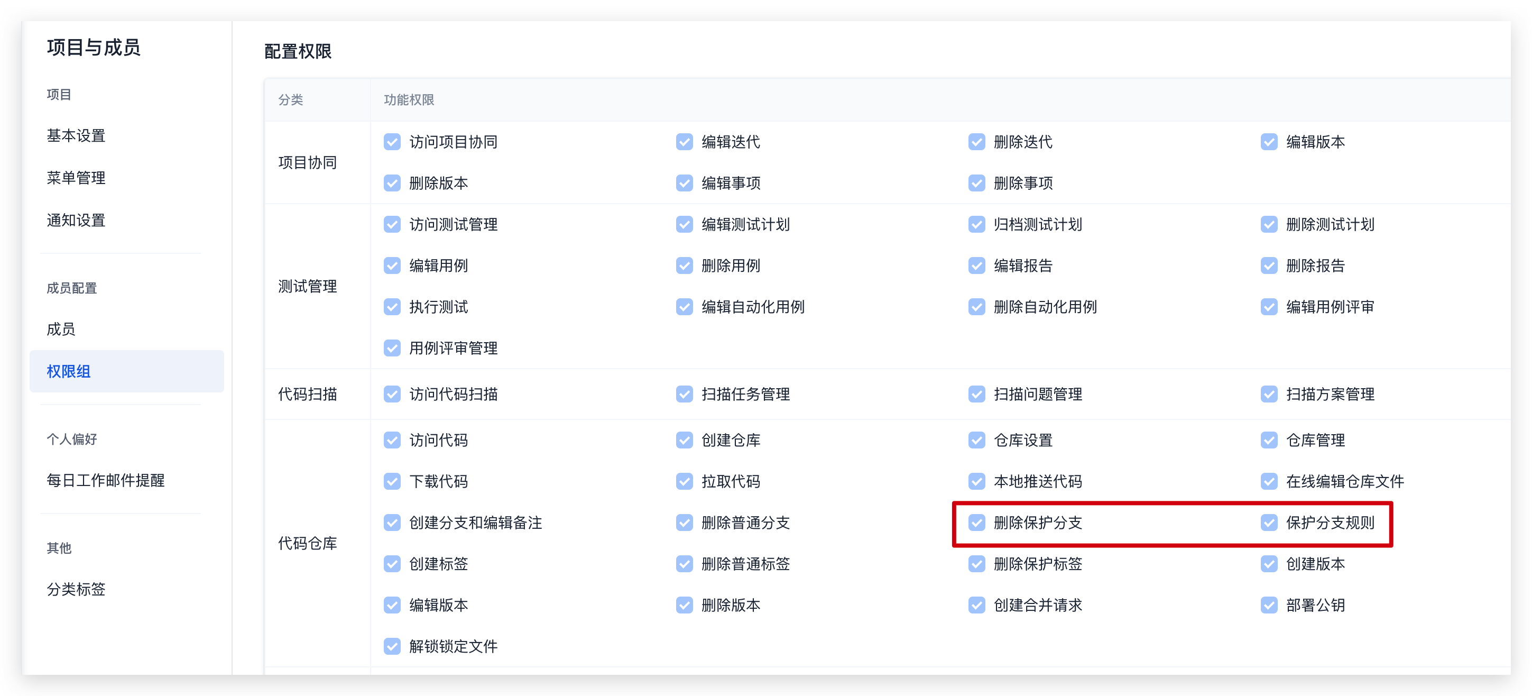
Task: Toggle 在线编辑仓库文件 checkbox
Action: point(1269,481)
